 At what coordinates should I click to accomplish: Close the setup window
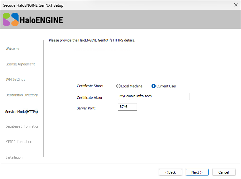point(236,5)
